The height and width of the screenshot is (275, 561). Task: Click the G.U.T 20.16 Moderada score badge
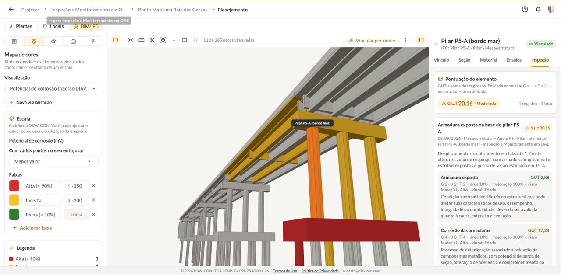point(469,104)
